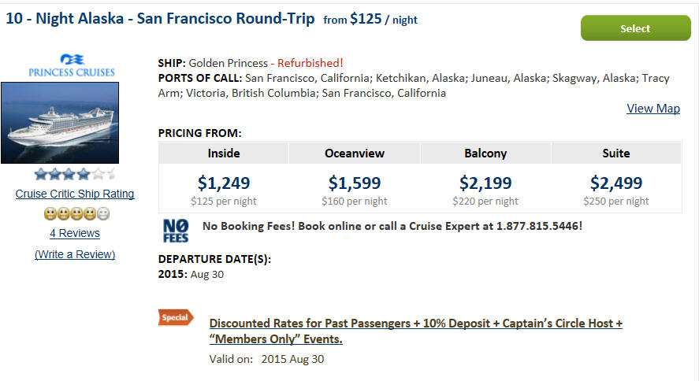Click the Write a Review link

pos(75,254)
